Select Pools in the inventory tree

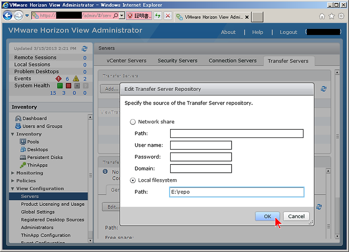33,142
